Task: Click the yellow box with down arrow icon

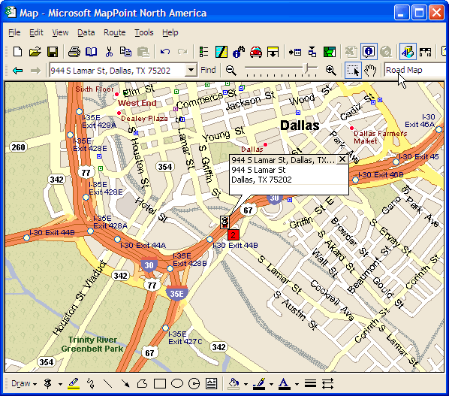Action: 273,52
